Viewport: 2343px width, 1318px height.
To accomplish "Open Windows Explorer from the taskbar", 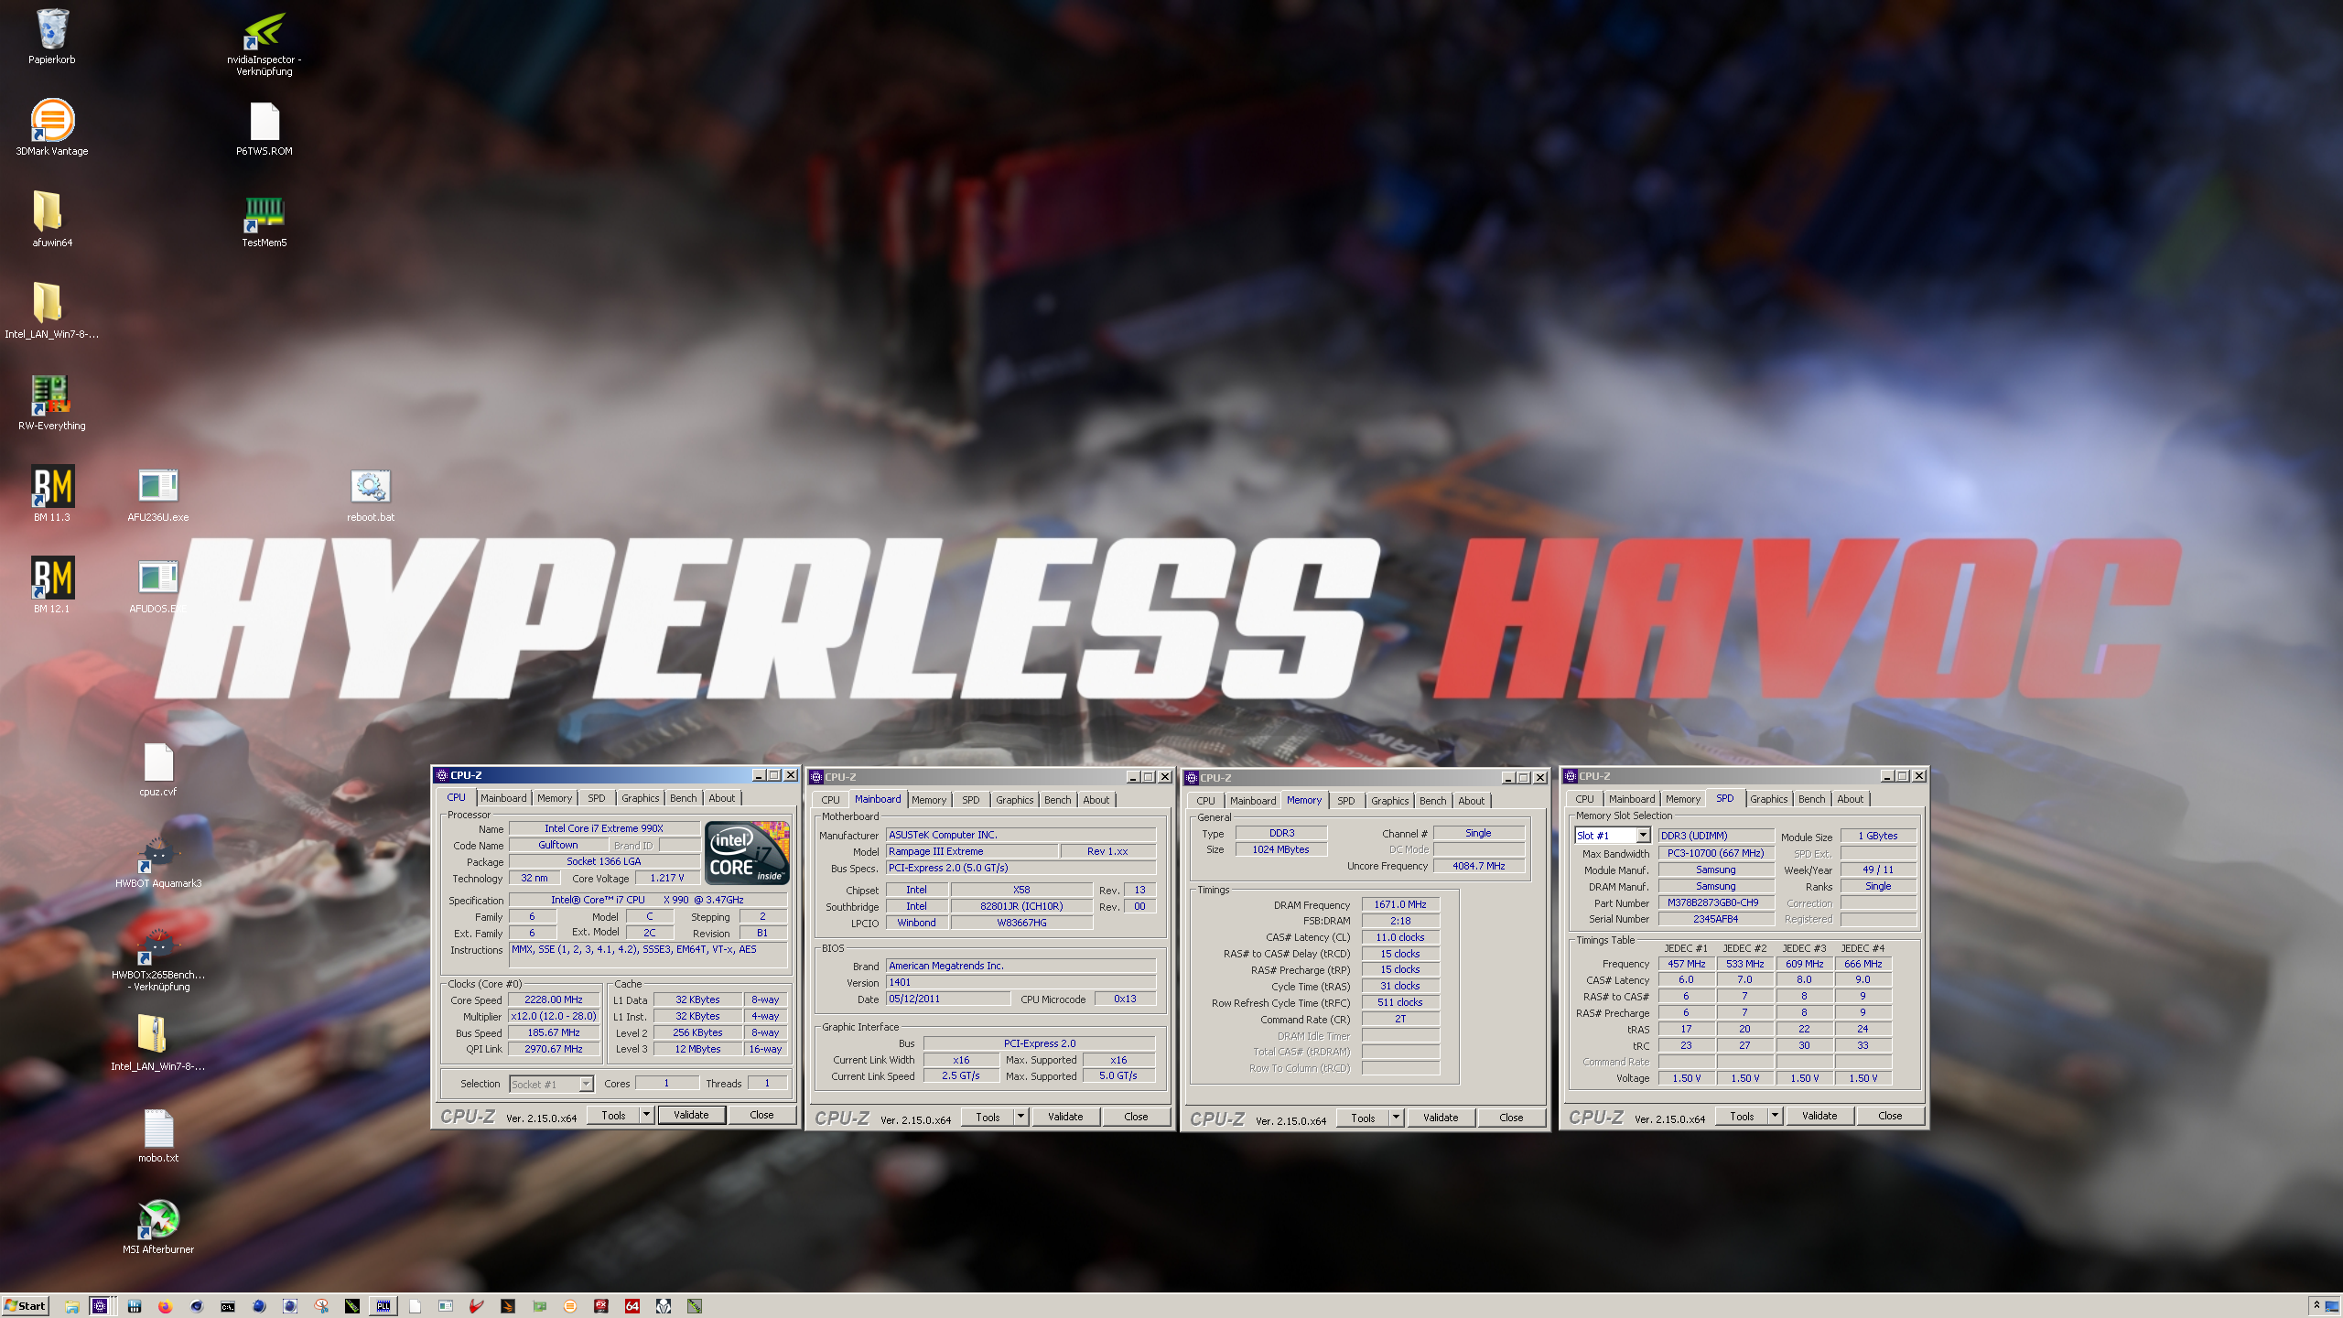I will pos(71,1306).
